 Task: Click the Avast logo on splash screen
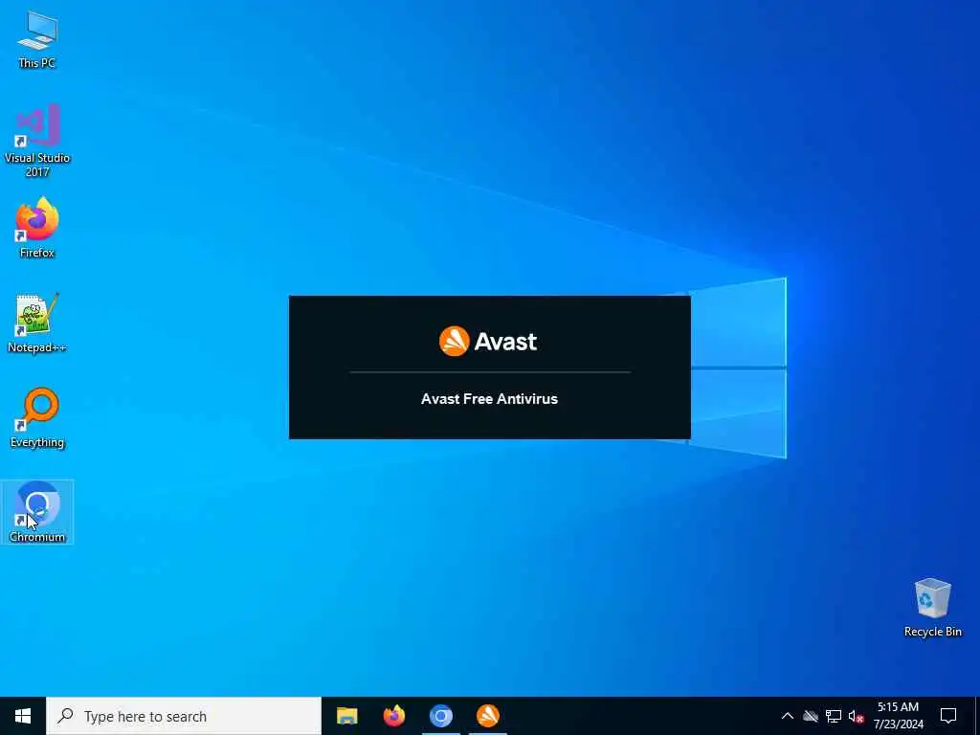488,342
